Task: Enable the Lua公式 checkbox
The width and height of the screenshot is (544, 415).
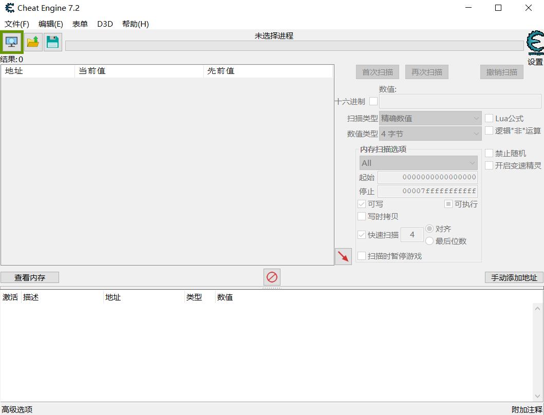Action: coord(489,118)
